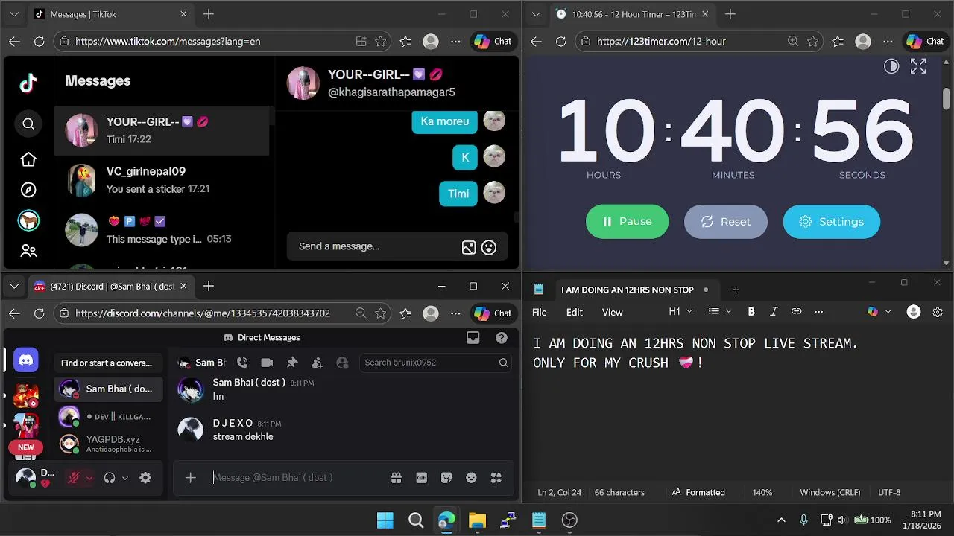Toggle Discord headphones deafen
This screenshot has height=536, width=954.
tap(110, 478)
